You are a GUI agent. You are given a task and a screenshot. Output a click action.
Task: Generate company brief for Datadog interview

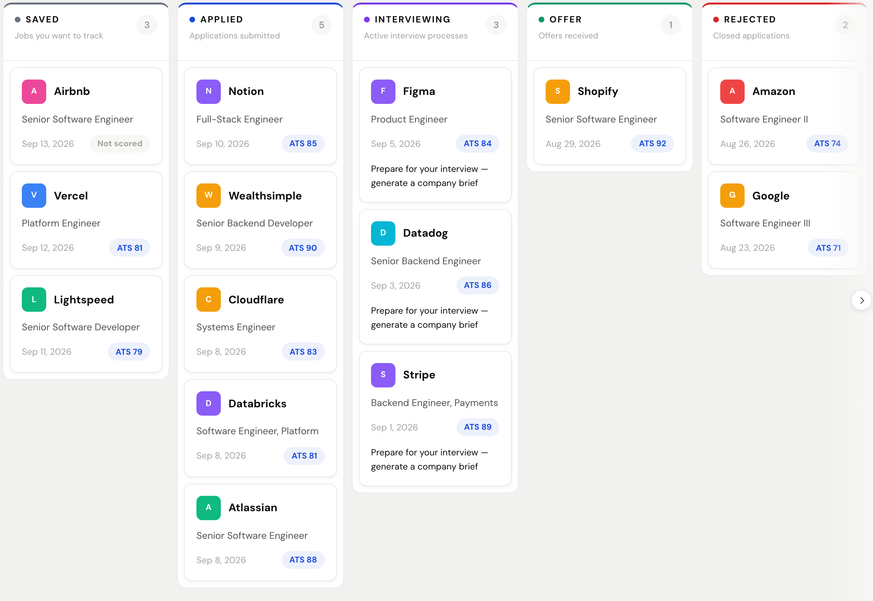click(x=429, y=317)
